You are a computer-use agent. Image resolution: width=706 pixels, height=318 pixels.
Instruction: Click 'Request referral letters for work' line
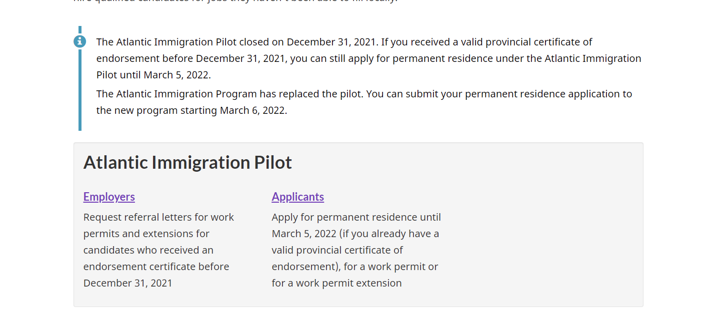coord(158,217)
